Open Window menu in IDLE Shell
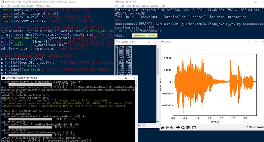The height and width of the screenshot is (142, 264). point(154,6)
